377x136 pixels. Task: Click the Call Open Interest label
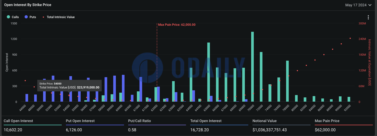(x=18, y=121)
